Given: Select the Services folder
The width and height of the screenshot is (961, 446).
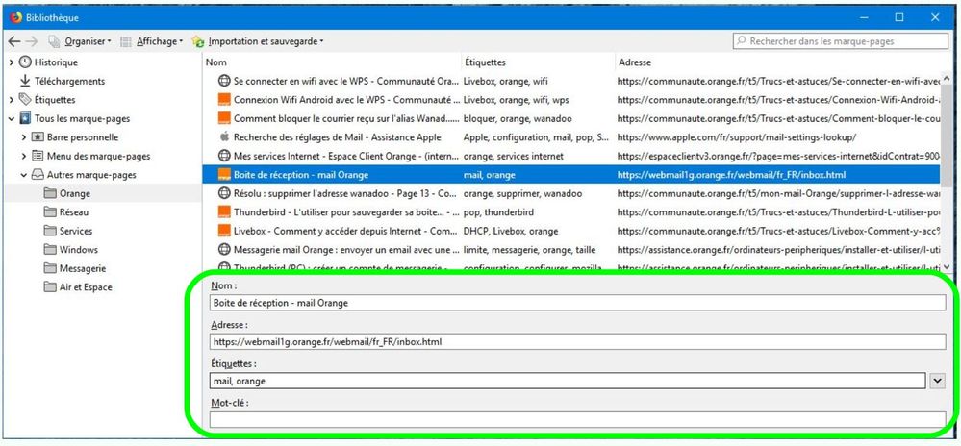Looking at the screenshot, I should point(76,231).
